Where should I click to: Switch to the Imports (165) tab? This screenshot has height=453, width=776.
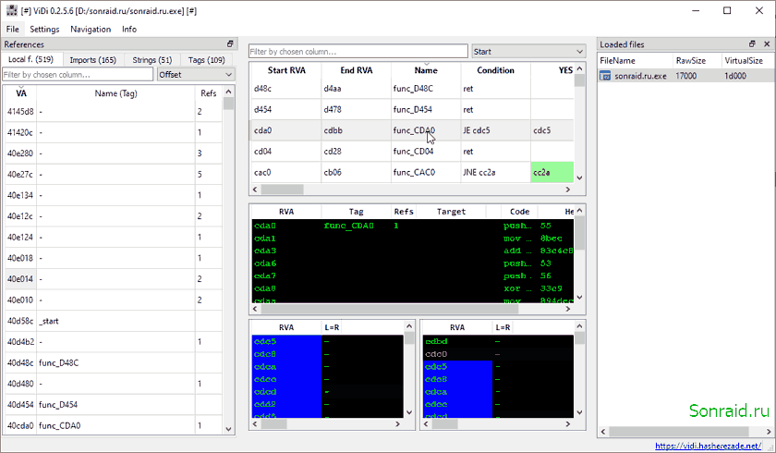[93, 60]
